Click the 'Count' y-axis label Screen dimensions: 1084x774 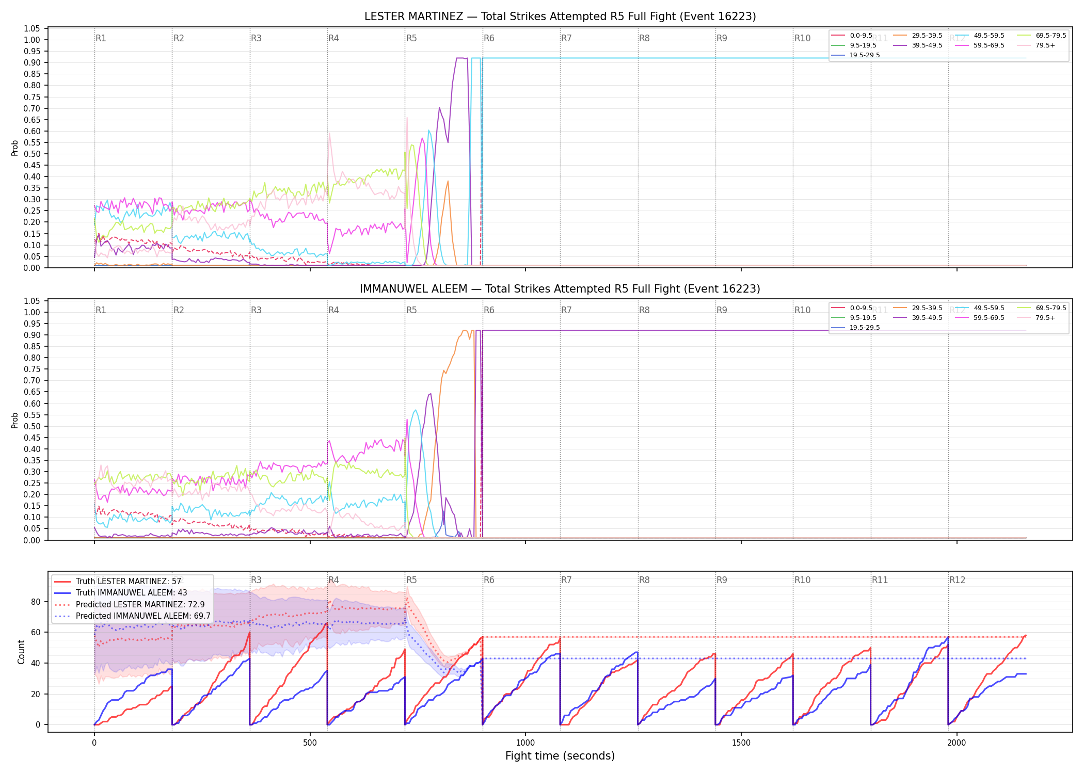pos(21,652)
